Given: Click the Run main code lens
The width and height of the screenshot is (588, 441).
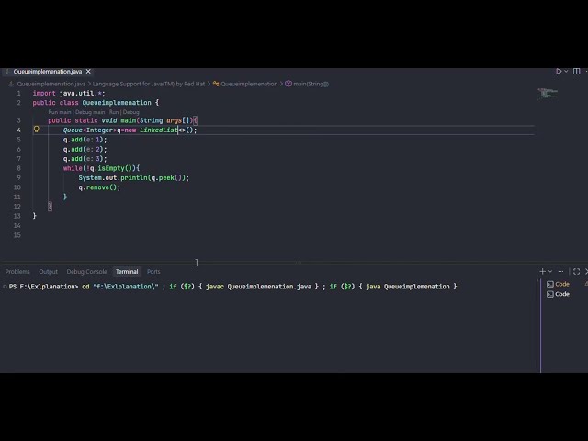Looking at the screenshot, I should tap(60, 112).
